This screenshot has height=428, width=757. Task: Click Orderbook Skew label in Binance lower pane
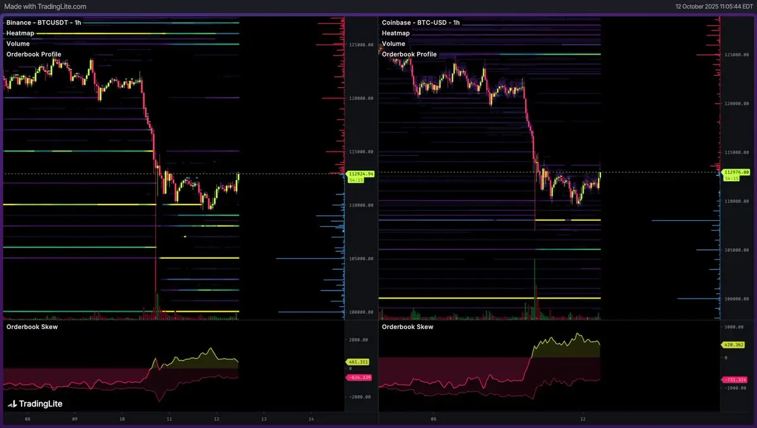point(32,327)
